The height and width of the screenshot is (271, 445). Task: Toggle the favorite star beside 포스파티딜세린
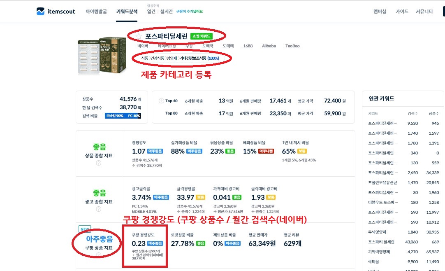tap(139, 36)
